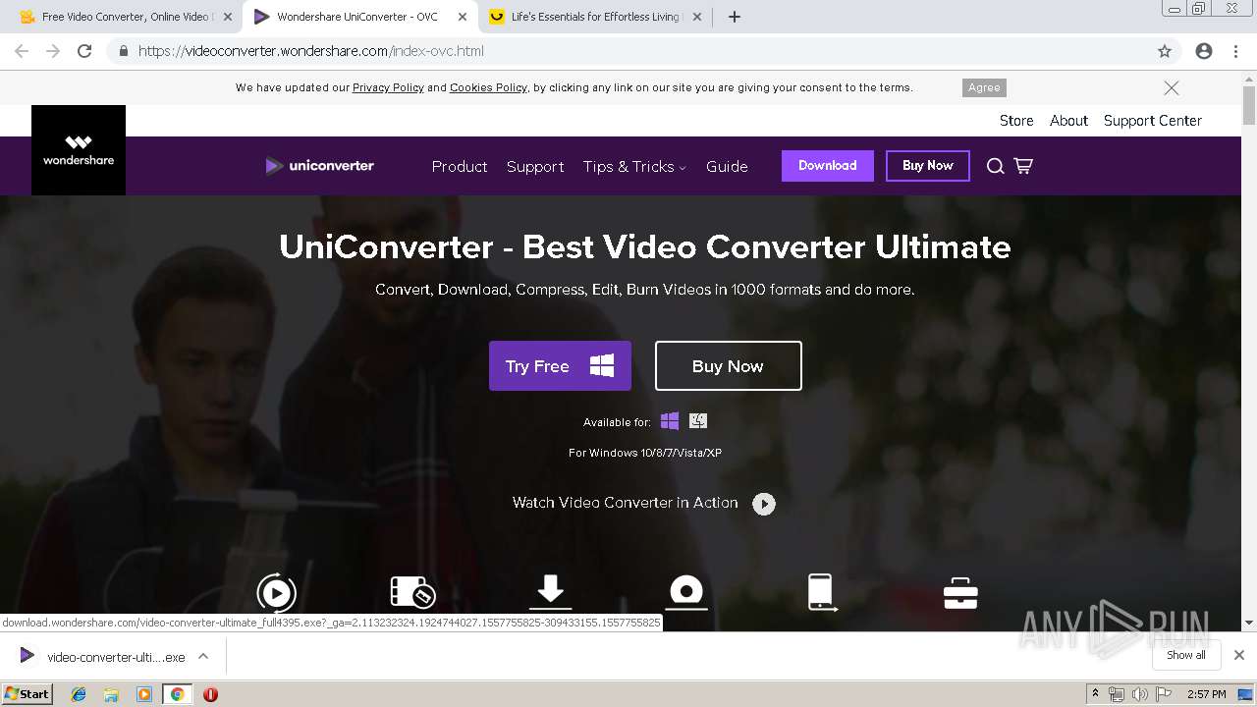This screenshot has width=1257, height=707.
Task: Play the Watch Video Converter video button
Action: pyautogui.click(x=764, y=504)
